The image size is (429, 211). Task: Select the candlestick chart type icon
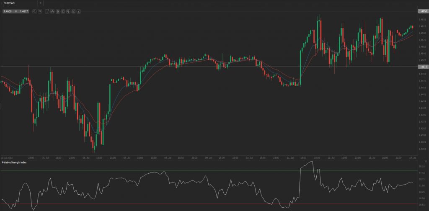coord(52,11)
